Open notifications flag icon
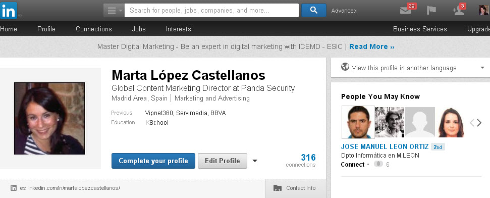The image size is (490, 198). [x=431, y=10]
